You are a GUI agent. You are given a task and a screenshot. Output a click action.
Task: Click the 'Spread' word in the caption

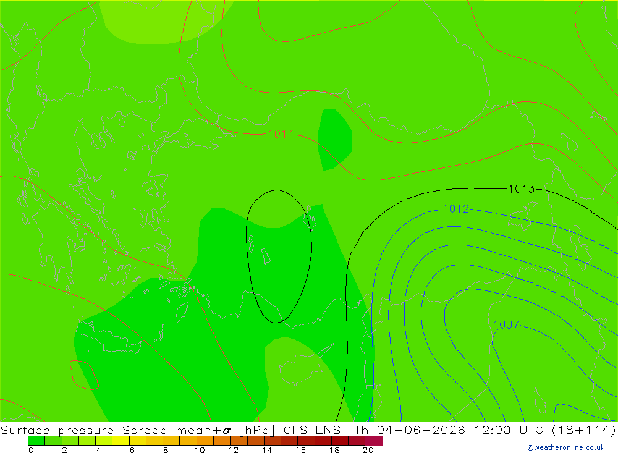(144, 430)
